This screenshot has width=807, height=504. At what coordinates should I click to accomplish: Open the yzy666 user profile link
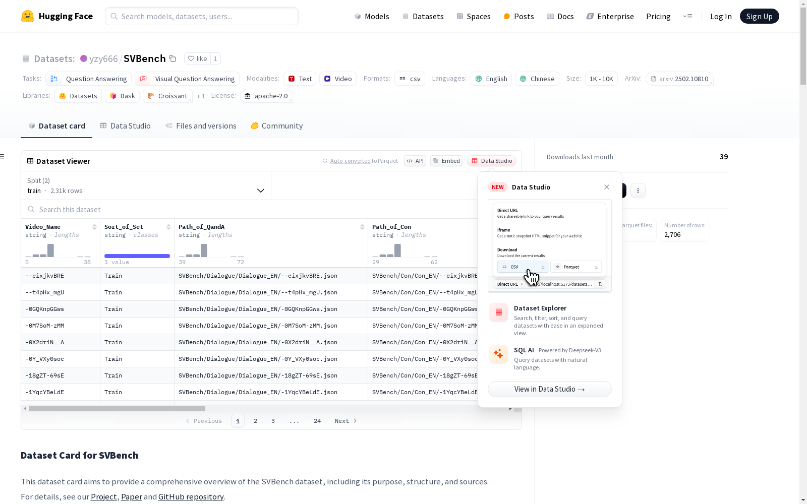(103, 58)
